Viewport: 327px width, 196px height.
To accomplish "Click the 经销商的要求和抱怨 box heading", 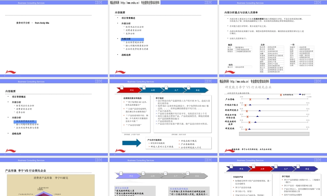I will click(132, 98).
